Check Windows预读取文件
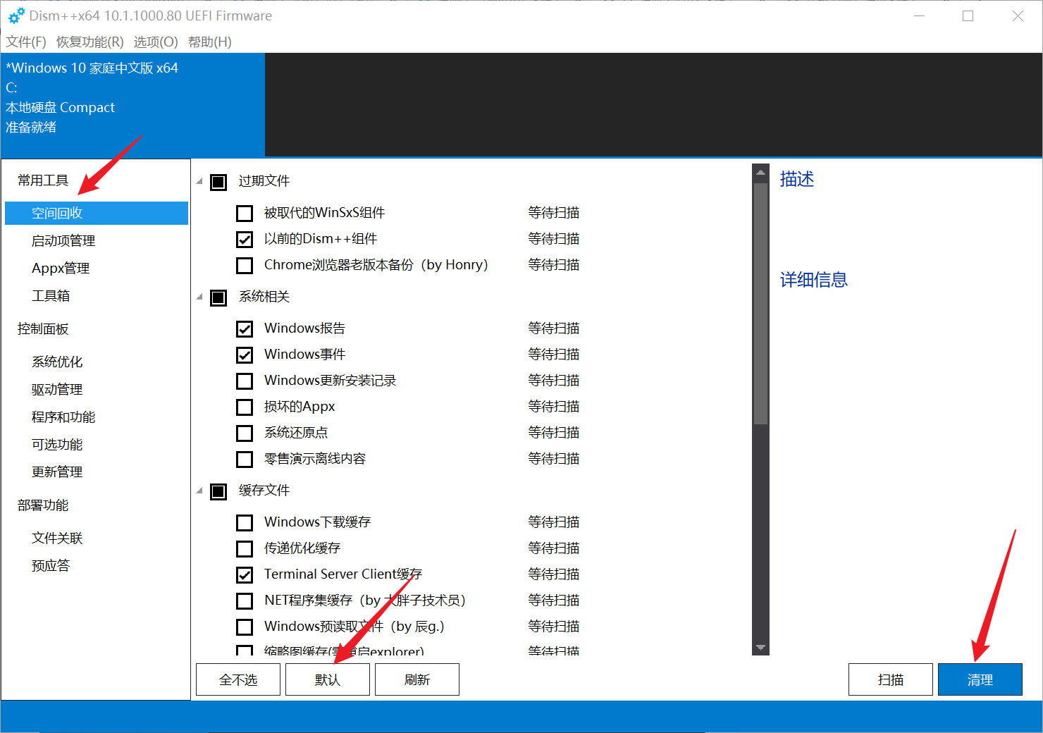This screenshot has width=1043, height=733. point(245,627)
